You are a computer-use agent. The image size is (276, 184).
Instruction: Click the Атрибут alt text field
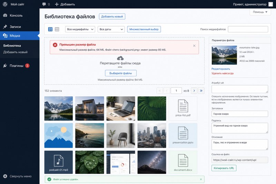coord(240,89)
